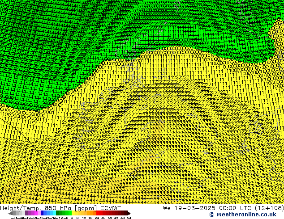The width and height of the screenshot is (284, 219).
Task: Pick the bright yellow legend swatch above 0
Action: coord(73,213)
